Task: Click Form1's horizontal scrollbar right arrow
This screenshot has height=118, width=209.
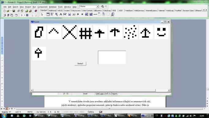Action: pyautogui.click(x=169, y=90)
